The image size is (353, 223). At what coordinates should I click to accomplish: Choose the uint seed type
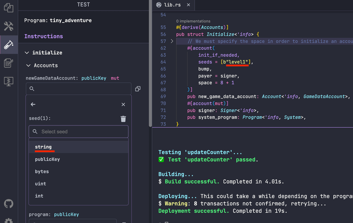(x=79, y=184)
